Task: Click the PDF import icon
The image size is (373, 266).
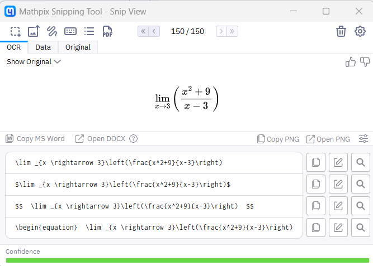Action: point(107,31)
